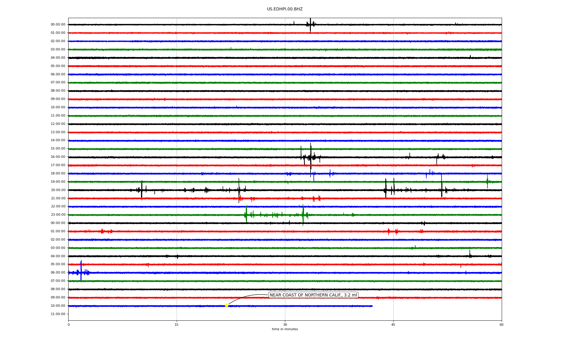Click the end of the 10:00:00 blue trace
The image size is (570, 356).
[372, 306]
